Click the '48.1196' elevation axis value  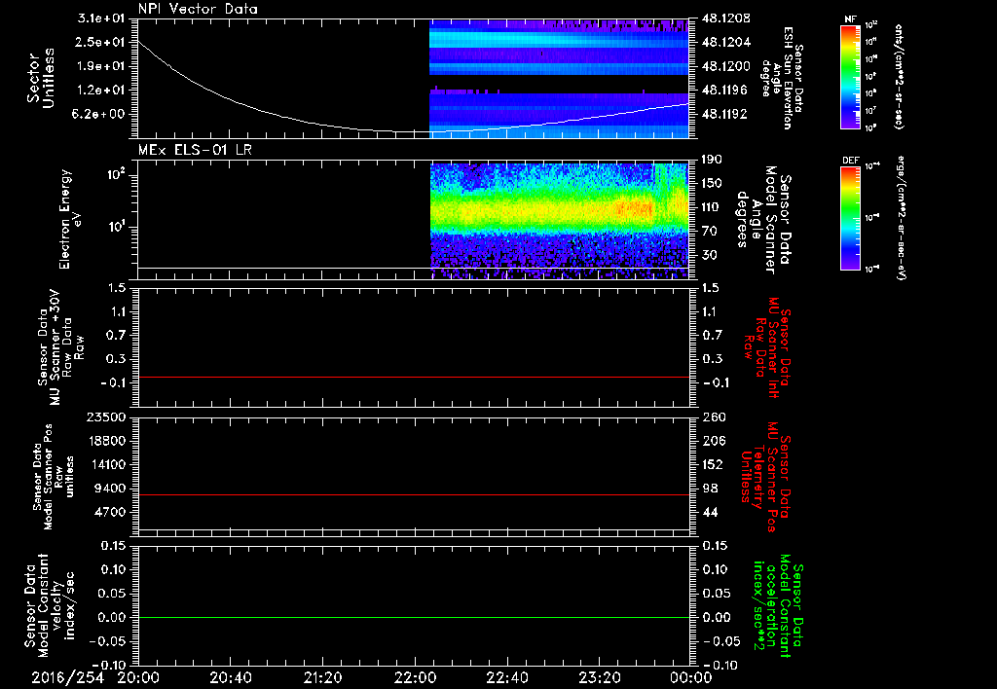click(726, 91)
